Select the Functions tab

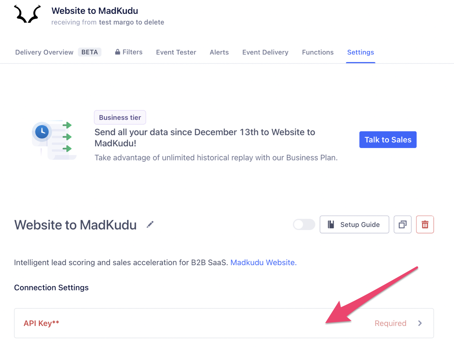click(x=318, y=52)
